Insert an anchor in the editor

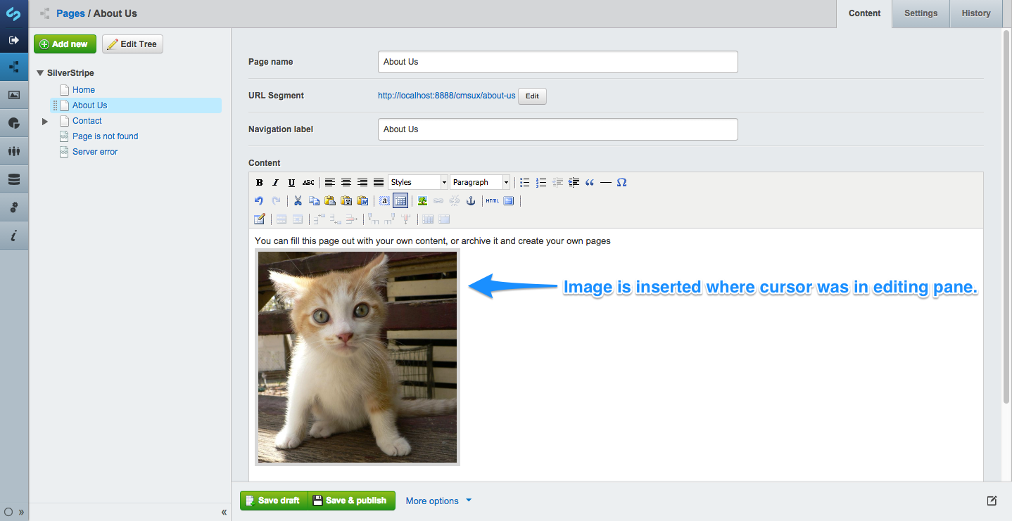pos(472,200)
